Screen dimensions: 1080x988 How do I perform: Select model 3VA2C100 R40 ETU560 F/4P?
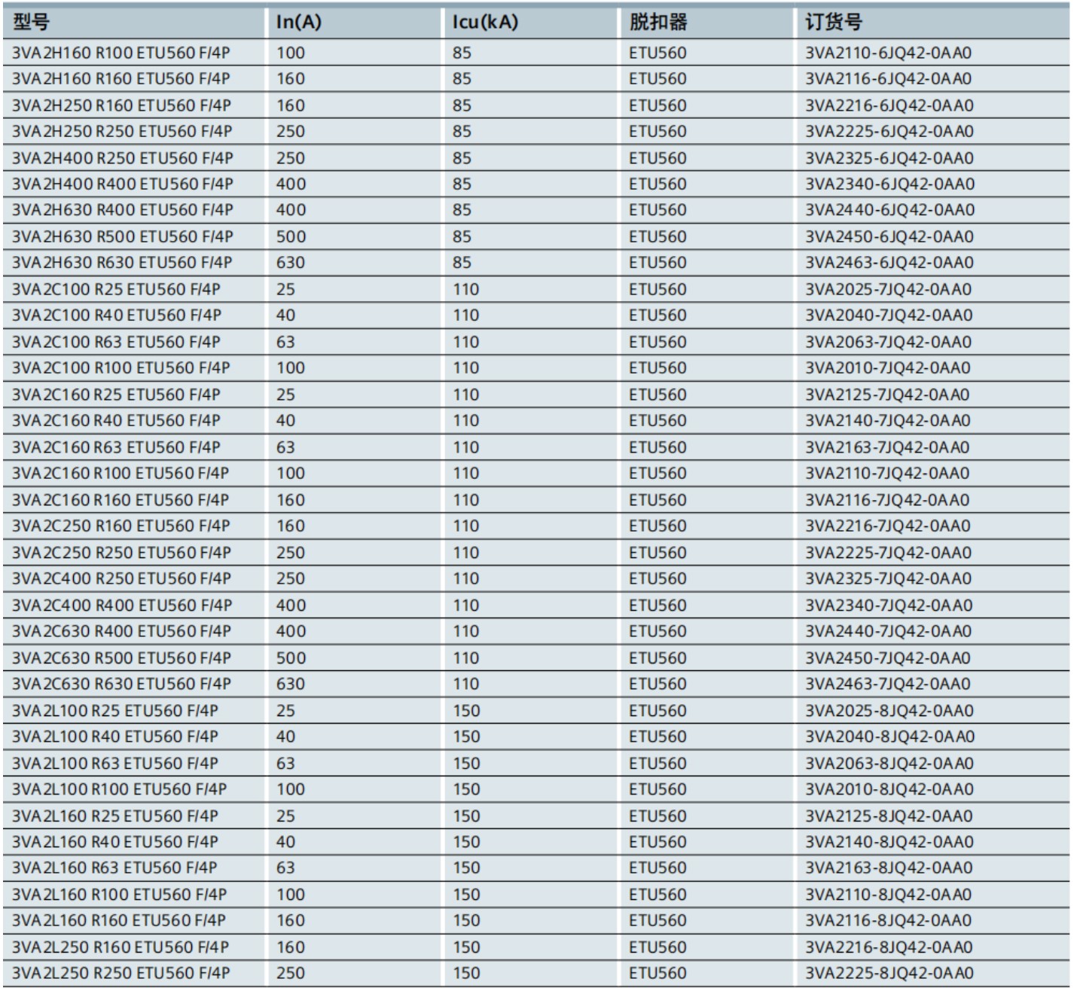coord(116,315)
